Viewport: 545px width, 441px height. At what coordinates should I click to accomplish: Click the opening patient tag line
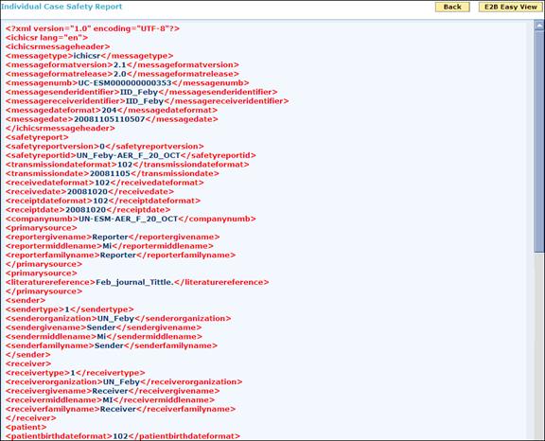click(26, 427)
